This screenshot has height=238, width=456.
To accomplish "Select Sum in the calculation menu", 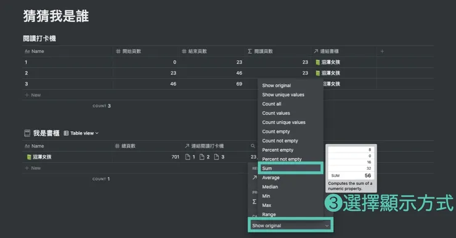I will click(290, 169).
